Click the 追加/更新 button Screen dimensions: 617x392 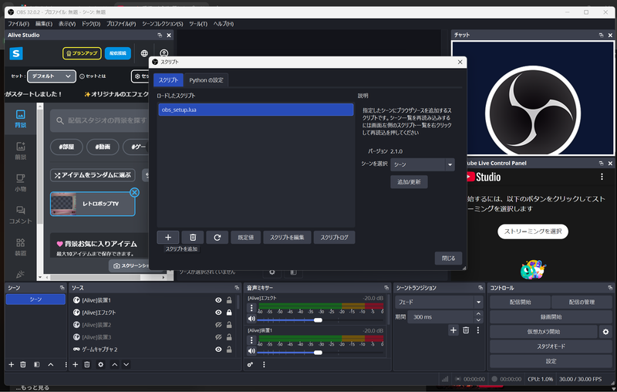[409, 182]
